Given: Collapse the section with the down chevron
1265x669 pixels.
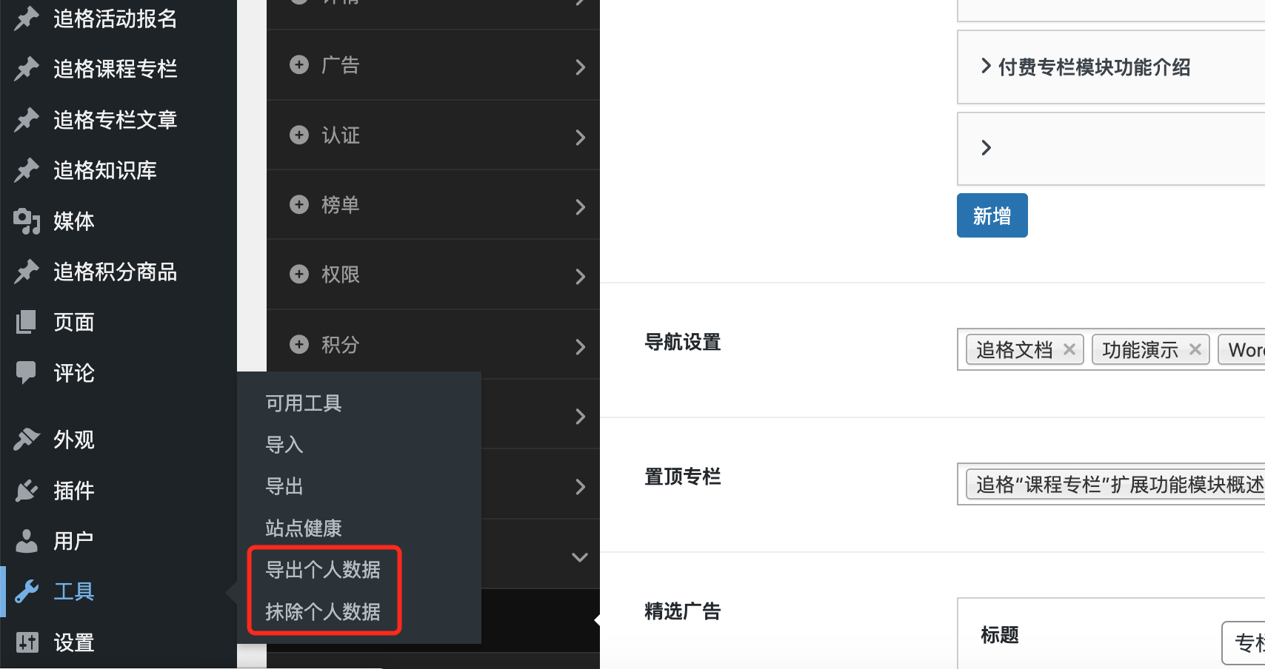Looking at the screenshot, I should point(580,557).
